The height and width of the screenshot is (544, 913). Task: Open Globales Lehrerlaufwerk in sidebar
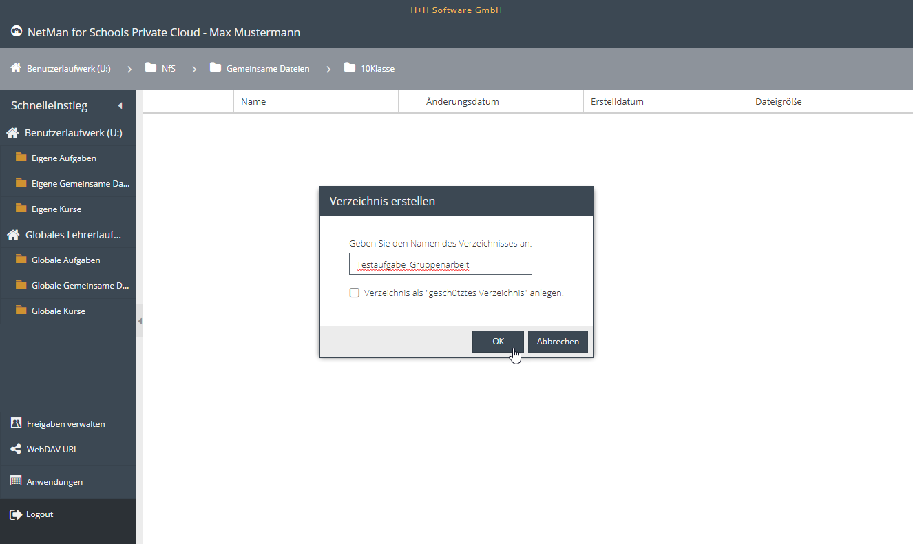click(74, 235)
